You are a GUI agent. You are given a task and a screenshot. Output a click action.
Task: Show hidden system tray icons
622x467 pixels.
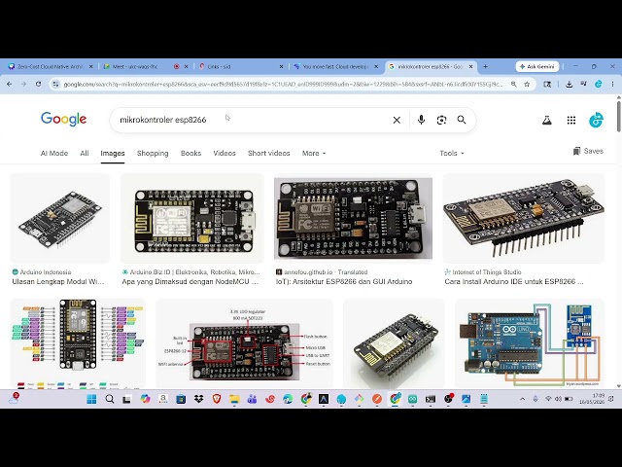[523, 399]
